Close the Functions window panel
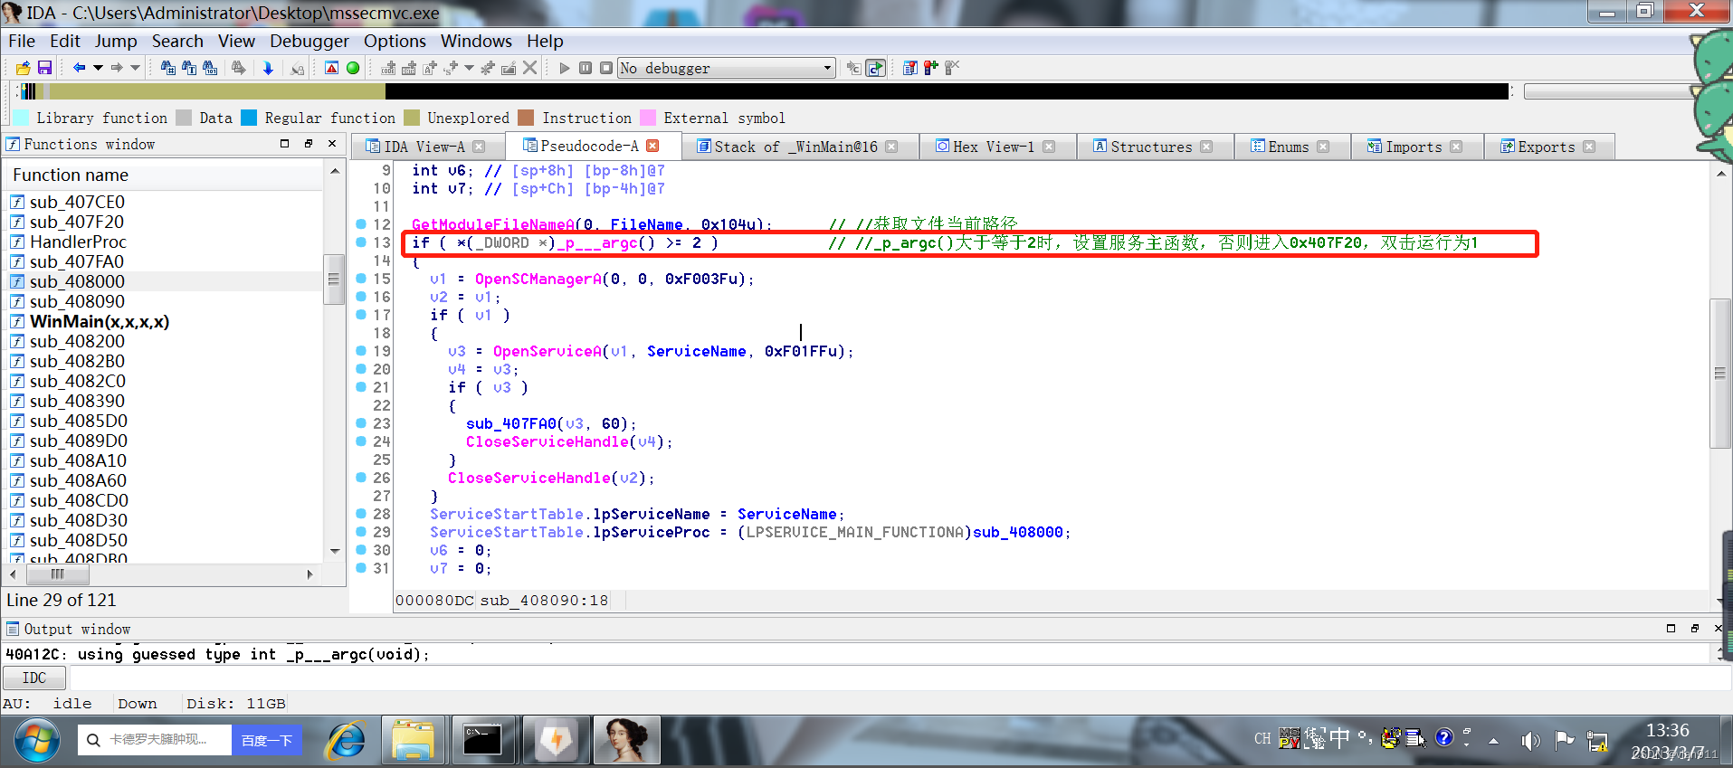This screenshot has width=1733, height=768. [x=332, y=144]
